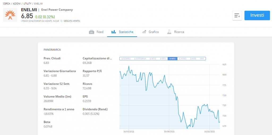
Task: Click the MERCATO APERTO status text
Action: click(72, 21)
